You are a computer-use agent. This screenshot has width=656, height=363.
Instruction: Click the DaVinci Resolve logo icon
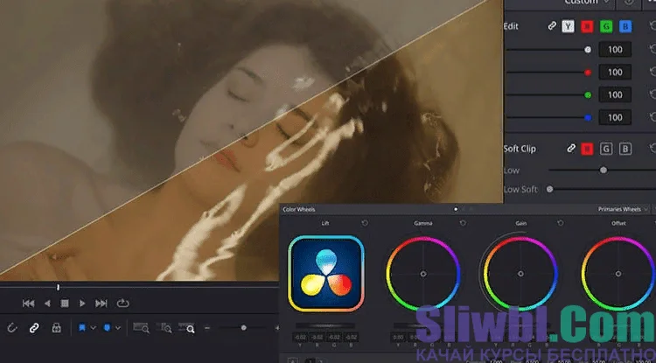click(325, 274)
